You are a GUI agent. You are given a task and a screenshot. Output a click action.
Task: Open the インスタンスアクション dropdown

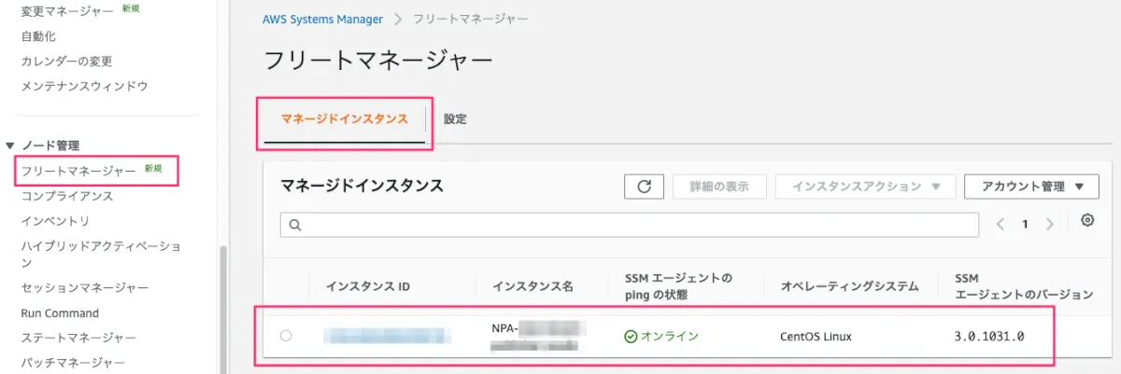click(x=864, y=187)
